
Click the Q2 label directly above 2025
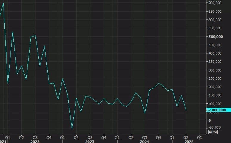[186, 138]
